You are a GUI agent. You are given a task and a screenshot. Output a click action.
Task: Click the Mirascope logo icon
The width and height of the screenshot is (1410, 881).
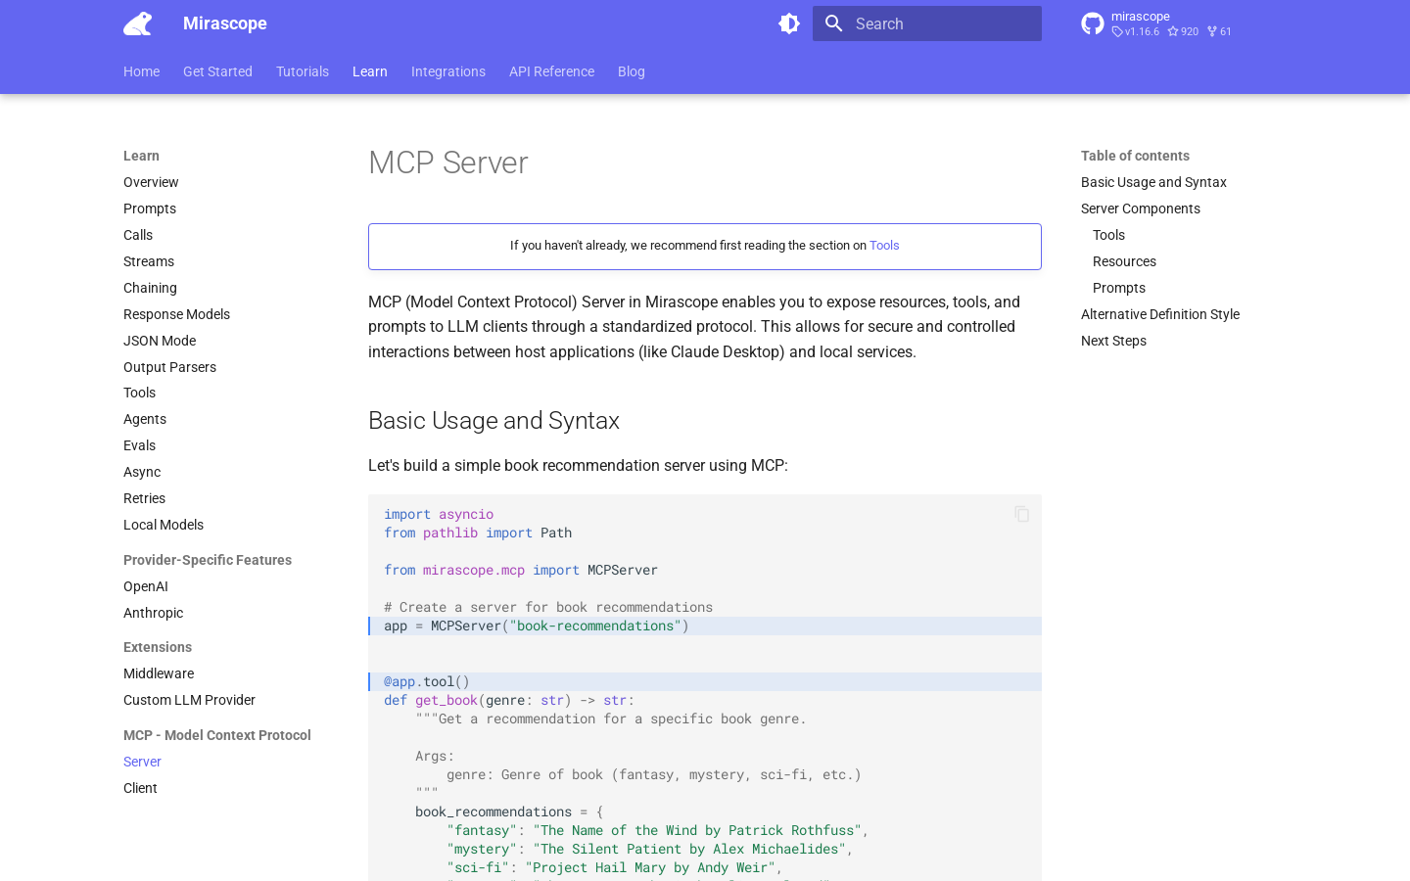(138, 23)
